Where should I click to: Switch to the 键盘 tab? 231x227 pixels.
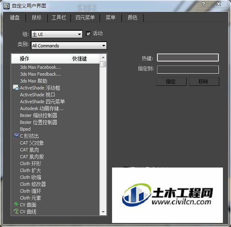pyautogui.click(x=15, y=17)
